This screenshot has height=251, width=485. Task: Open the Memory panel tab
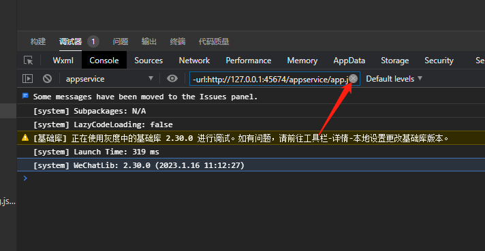point(302,61)
